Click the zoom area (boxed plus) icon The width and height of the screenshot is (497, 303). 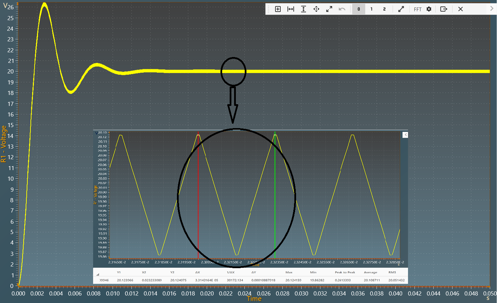[278, 9]
